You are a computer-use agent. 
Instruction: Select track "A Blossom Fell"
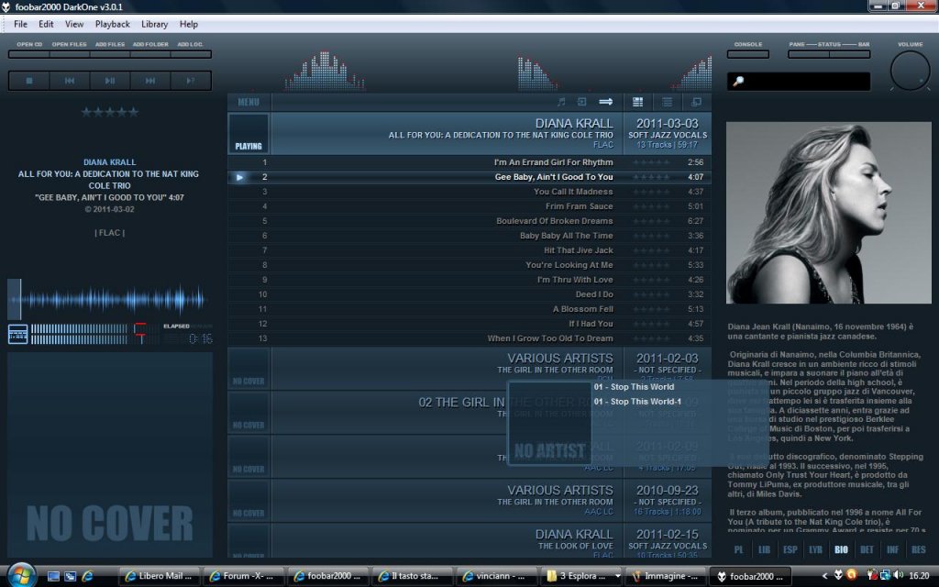[x=469, y=309]
